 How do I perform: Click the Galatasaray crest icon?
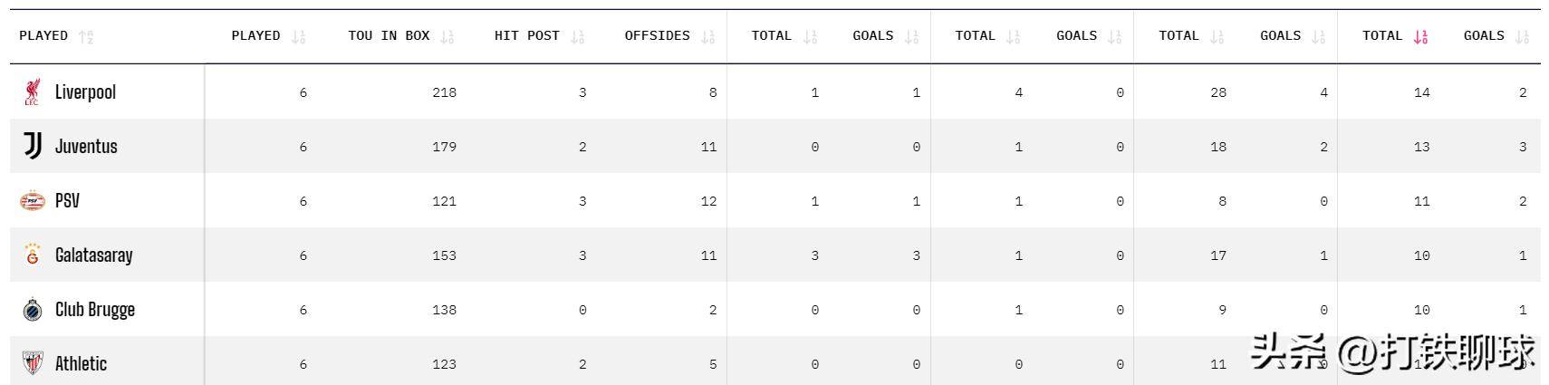tap(33, 255)
